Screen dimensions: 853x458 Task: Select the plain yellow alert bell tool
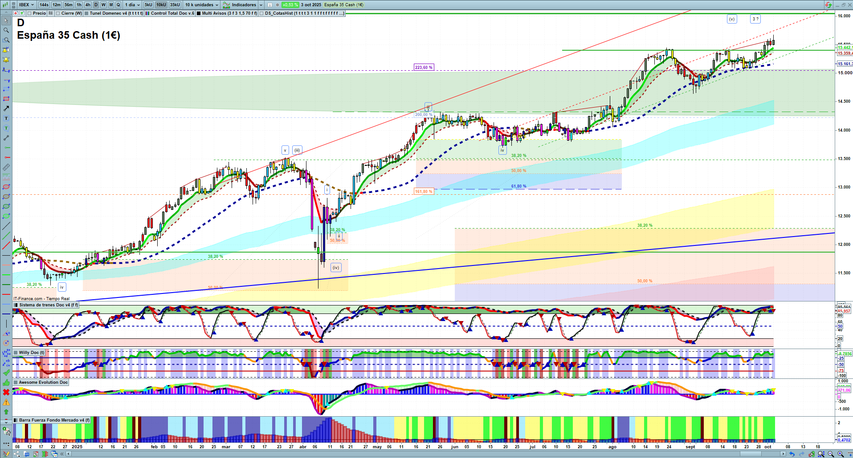(x=6, y=60)
